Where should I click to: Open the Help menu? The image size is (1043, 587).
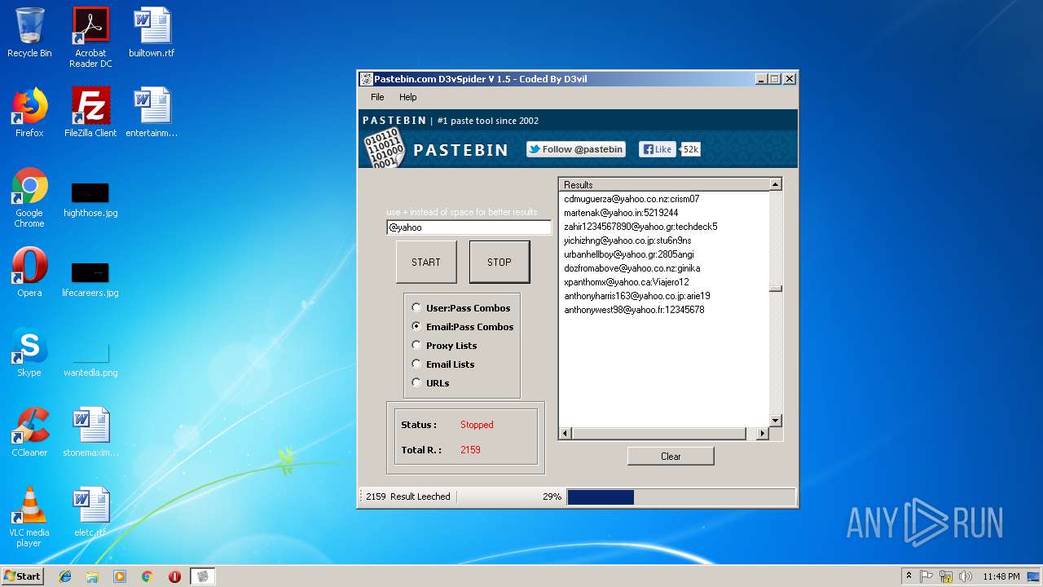point(407,97)
